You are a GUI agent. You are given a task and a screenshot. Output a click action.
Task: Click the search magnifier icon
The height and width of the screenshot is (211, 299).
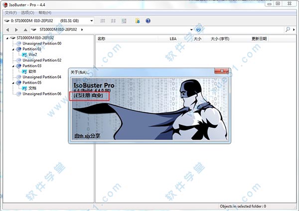click(x=288, y=29)
